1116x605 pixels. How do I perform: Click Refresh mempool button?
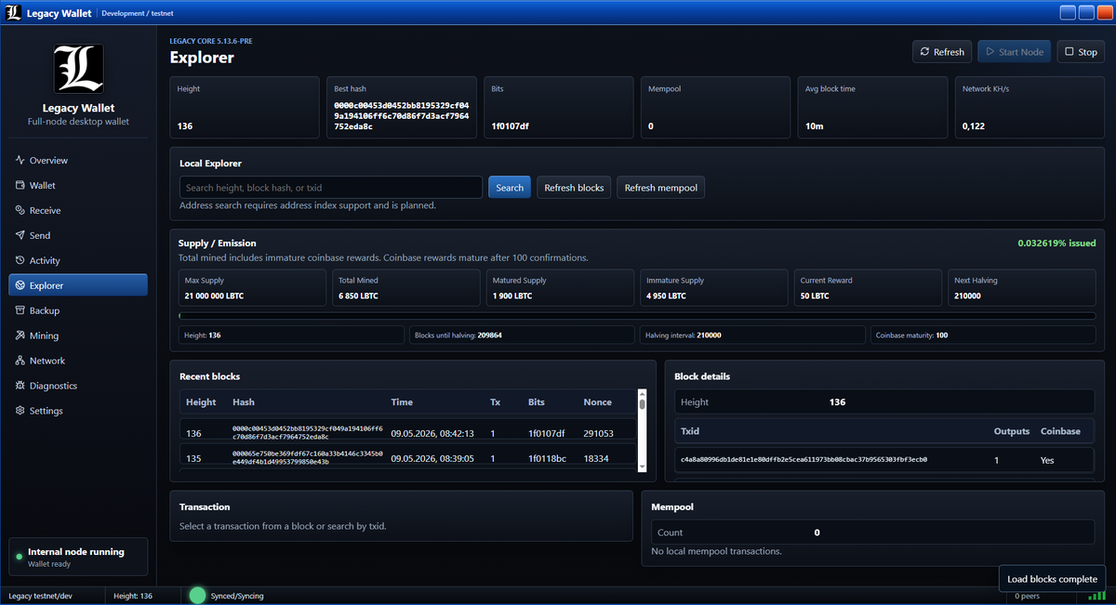click(x=660, y=188)
